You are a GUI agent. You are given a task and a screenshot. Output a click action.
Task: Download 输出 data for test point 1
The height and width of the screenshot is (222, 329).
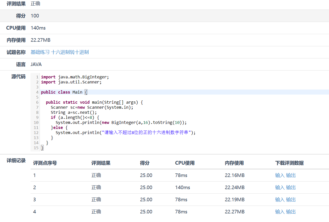pos(291,175)
